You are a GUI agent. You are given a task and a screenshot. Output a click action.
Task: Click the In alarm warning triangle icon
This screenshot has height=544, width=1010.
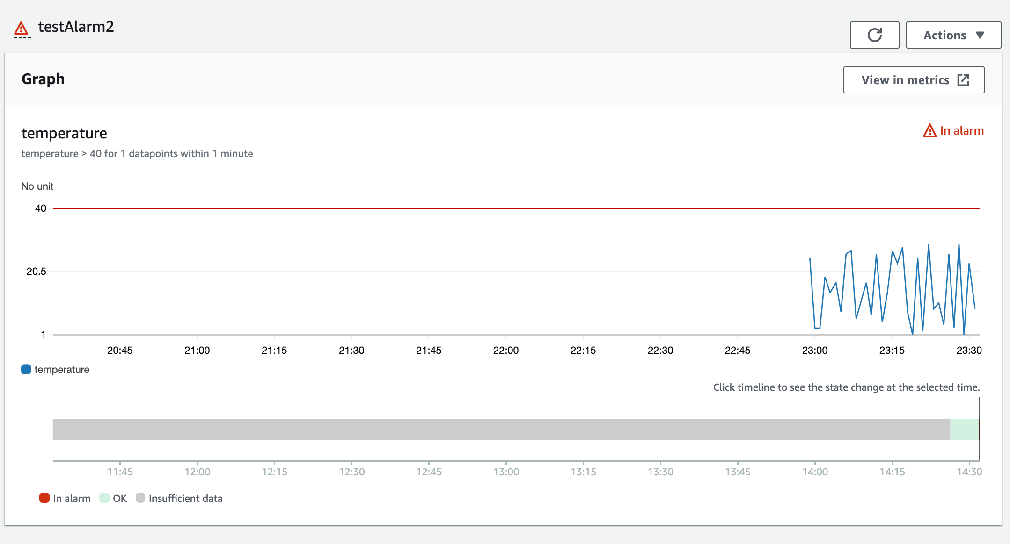[x=929, y=131]
